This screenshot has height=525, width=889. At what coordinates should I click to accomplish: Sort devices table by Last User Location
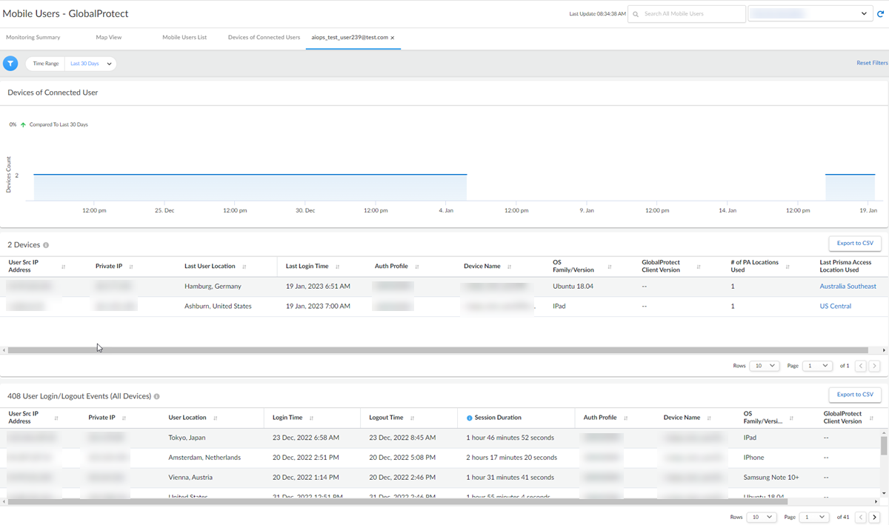[x=244, y=267]
